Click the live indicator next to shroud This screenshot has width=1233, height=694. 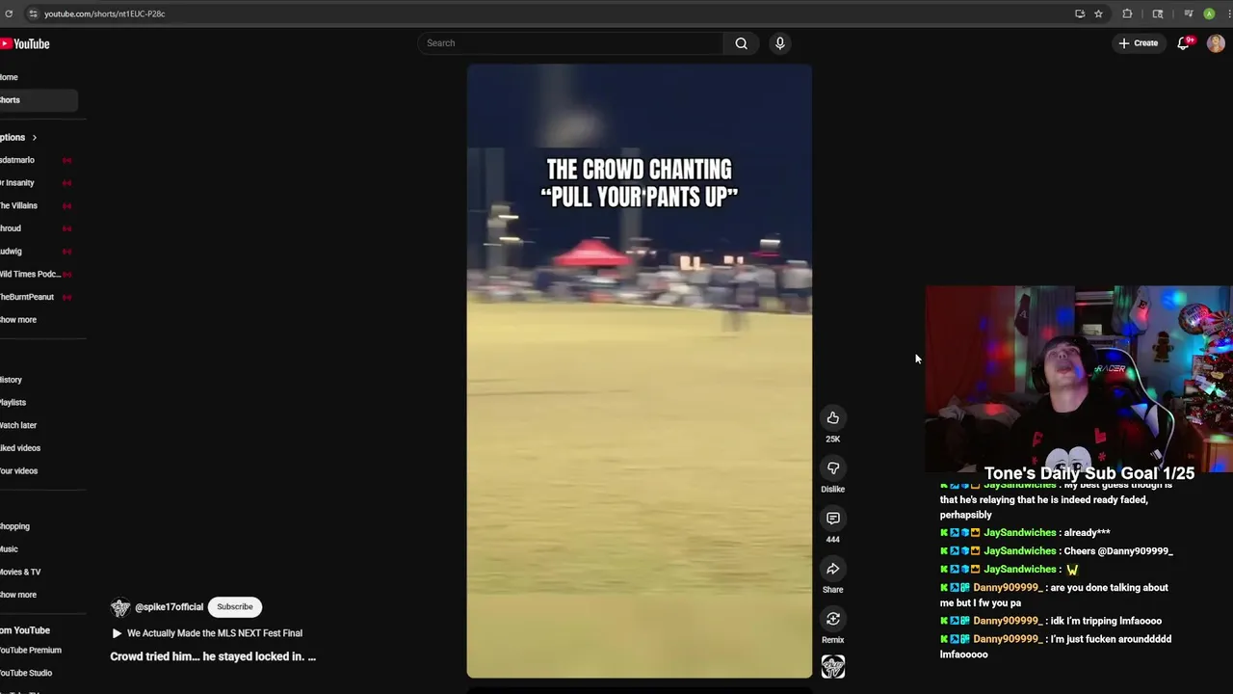(x=67, y=228)
